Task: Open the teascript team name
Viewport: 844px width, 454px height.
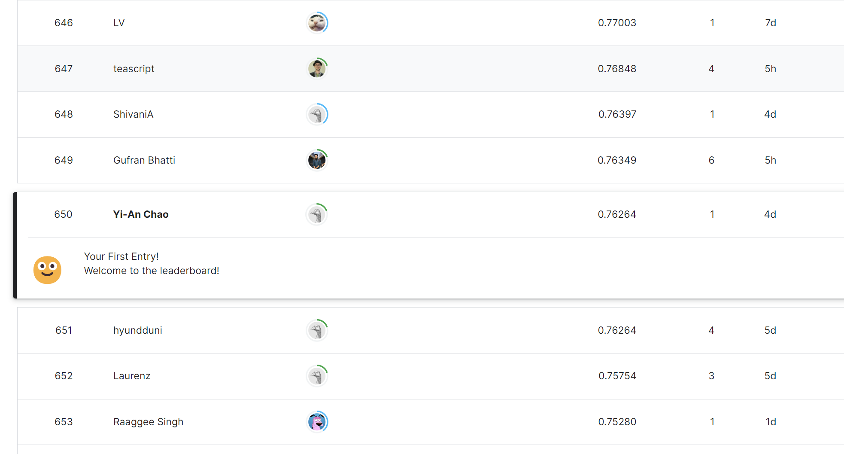Action: (x=134, y=69)
